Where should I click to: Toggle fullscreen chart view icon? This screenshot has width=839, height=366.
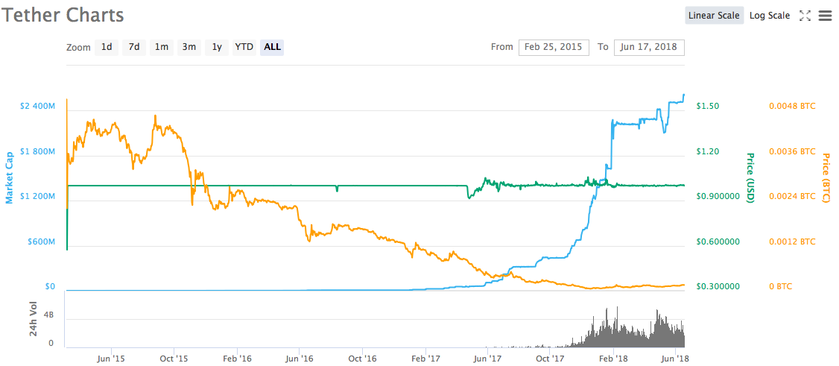click(805, 16)
